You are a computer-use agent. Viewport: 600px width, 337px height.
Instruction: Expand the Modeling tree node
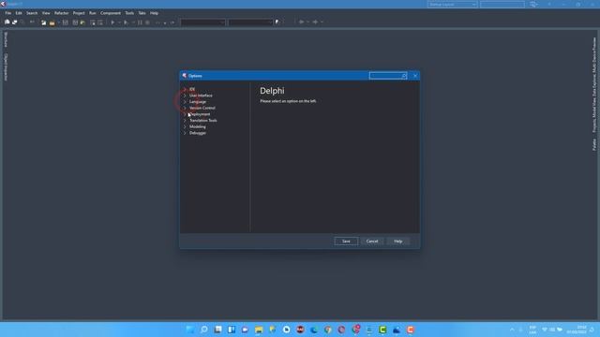click(185, 126)
